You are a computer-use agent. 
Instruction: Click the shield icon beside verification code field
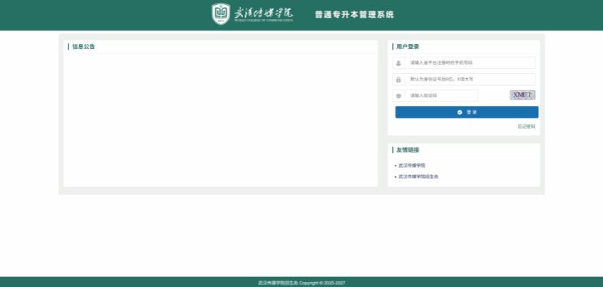pos(398,96)
